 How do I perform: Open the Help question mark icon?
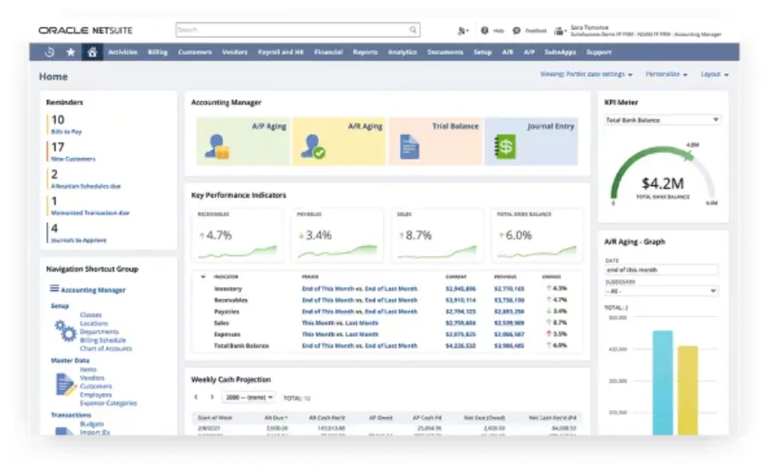click(484, 31)
